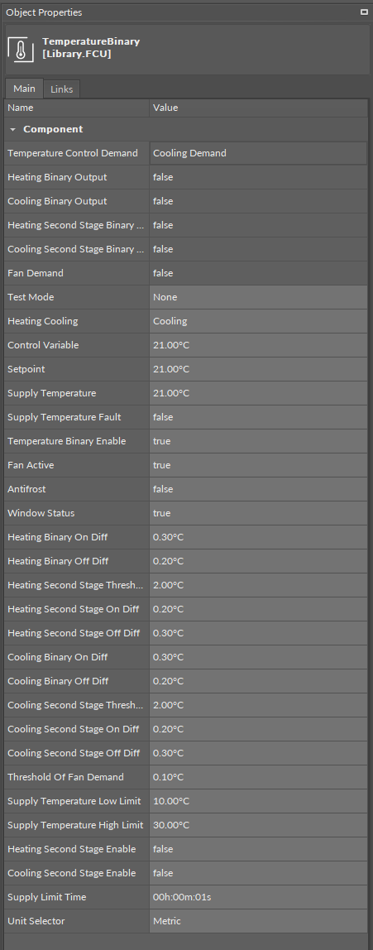Image resolution: width=373 pixels, height=950 pixels.
Task: Toggle Supply Temperature Fault value false
Action: coord(258,417)
